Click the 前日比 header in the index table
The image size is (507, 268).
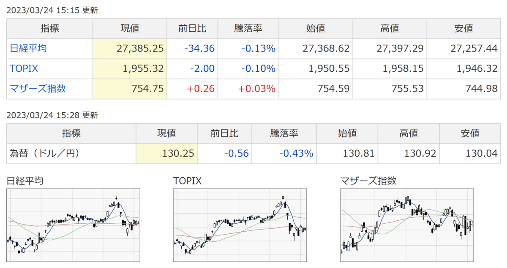coord(192,28)
